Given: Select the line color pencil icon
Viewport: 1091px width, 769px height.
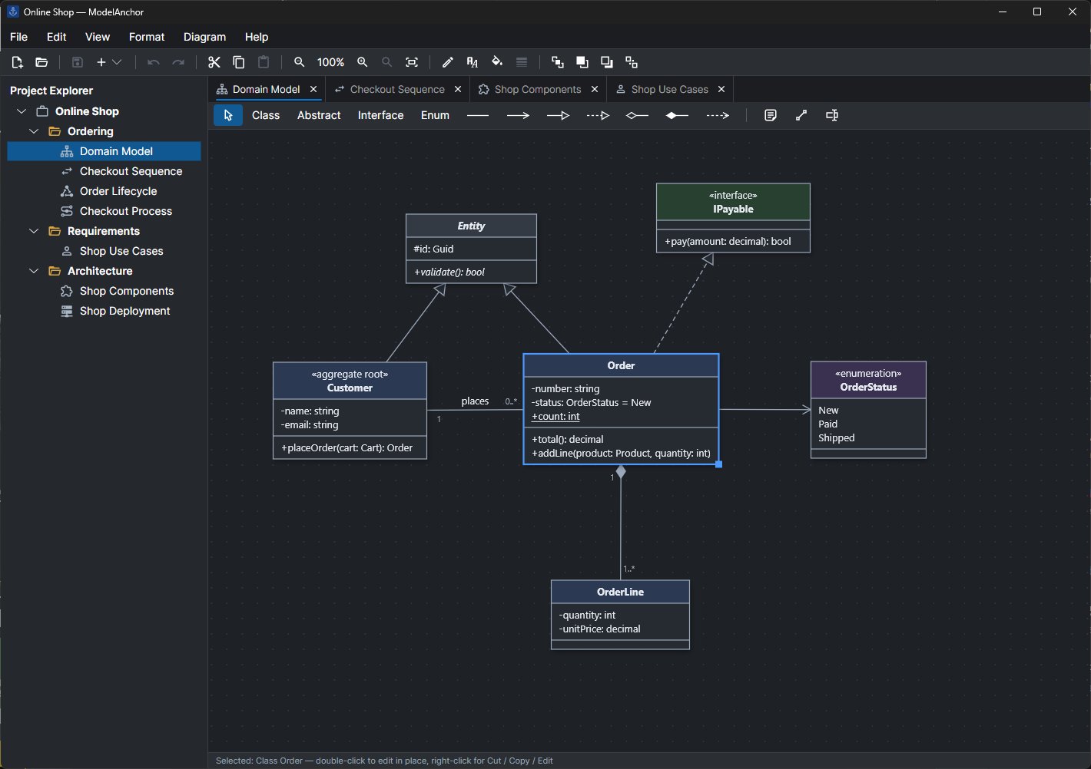Looking at the screenshot, I should [x=448, y=62].
